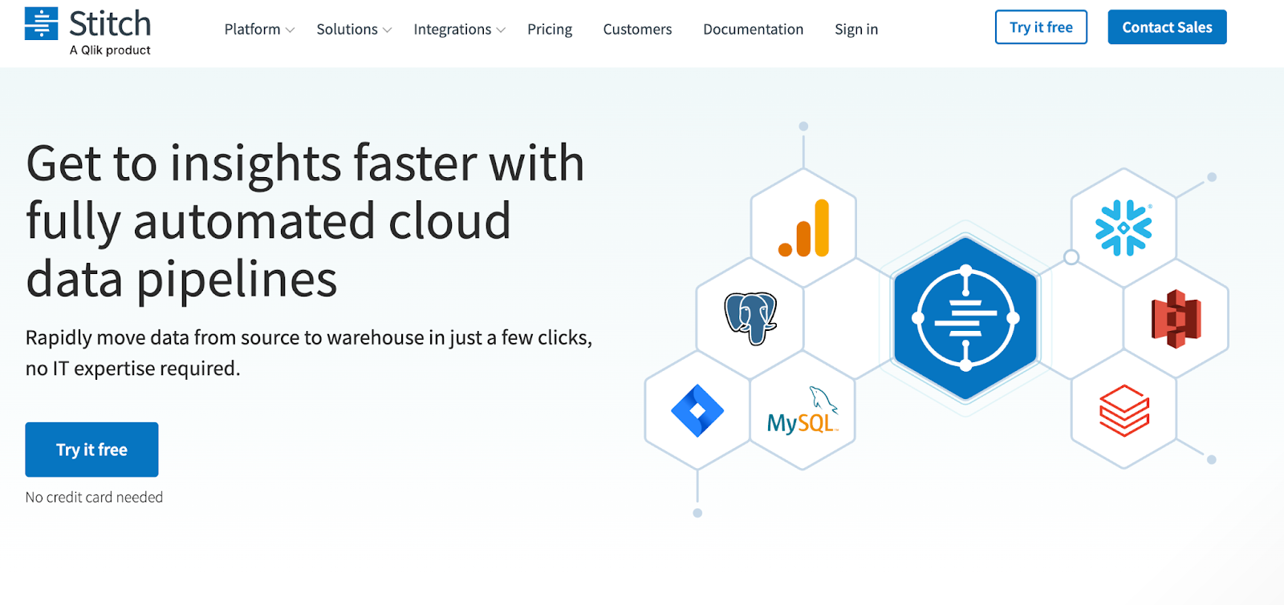Screen dimensions: 1284x605
Task: Expand the Integrations dropdown menu
Action: (x=459, y=30)
